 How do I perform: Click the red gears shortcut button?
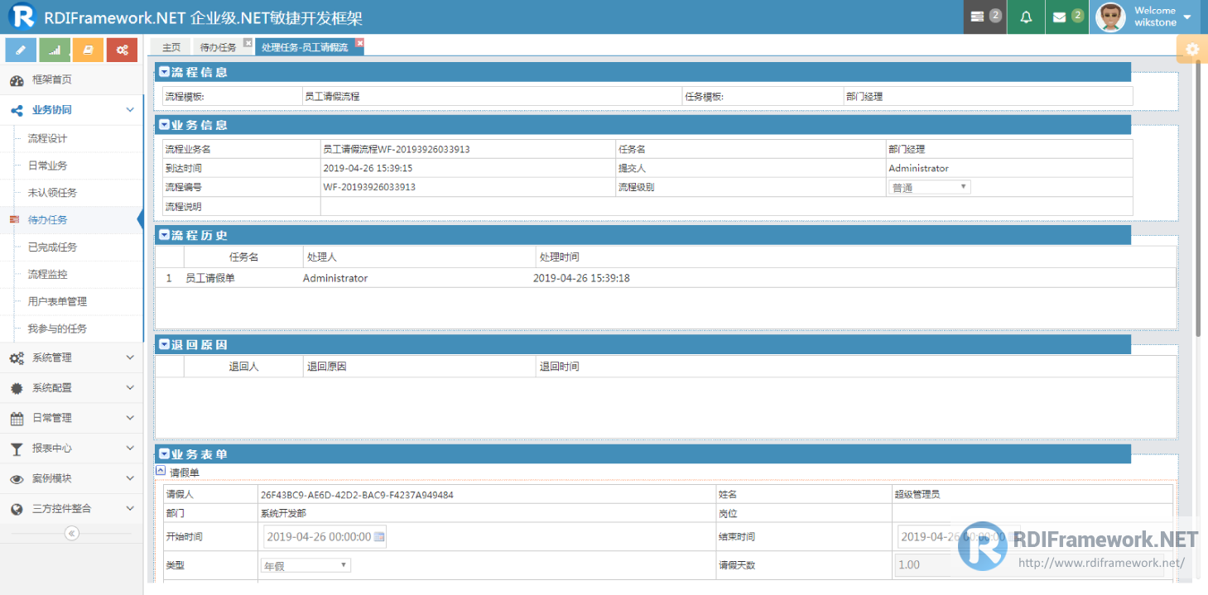click(122, 50)
